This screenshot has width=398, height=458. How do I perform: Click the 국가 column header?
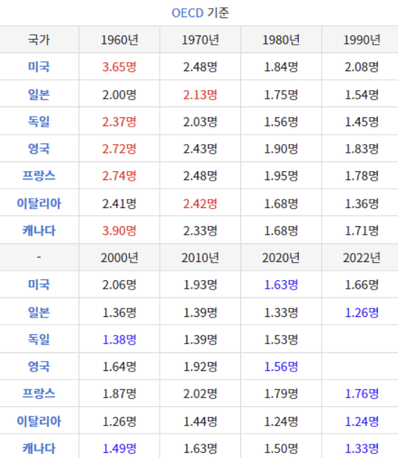click(39, 40)
